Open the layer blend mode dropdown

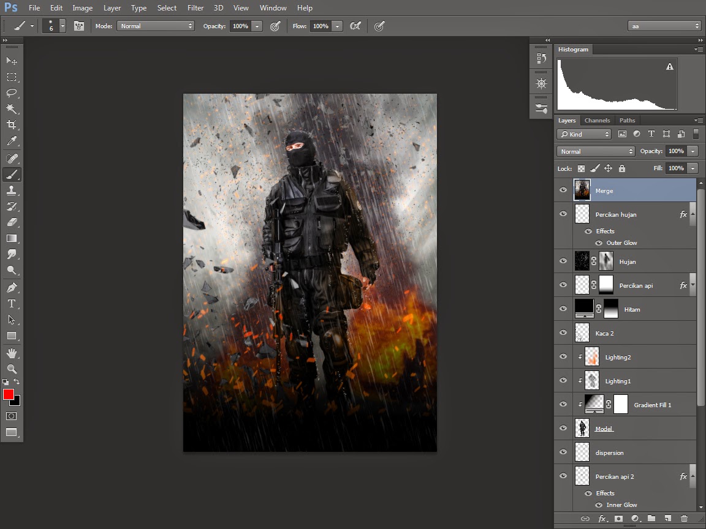click(596, 151)
